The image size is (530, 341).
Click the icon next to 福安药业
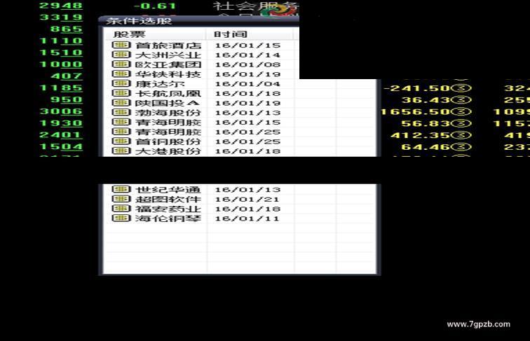click(121, 209)
